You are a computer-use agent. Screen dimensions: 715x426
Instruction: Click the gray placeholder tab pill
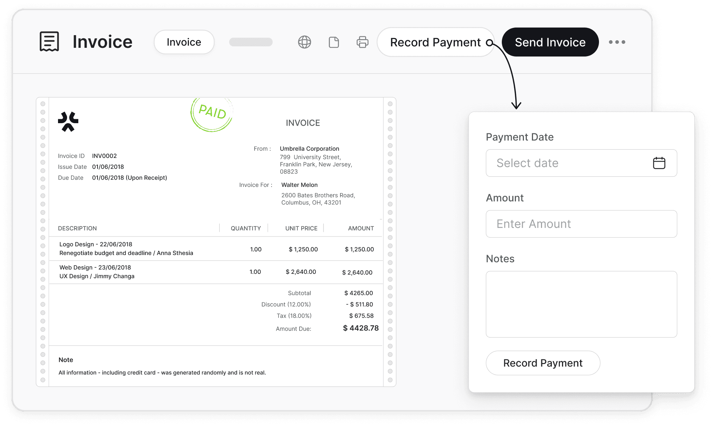(251, 42)
